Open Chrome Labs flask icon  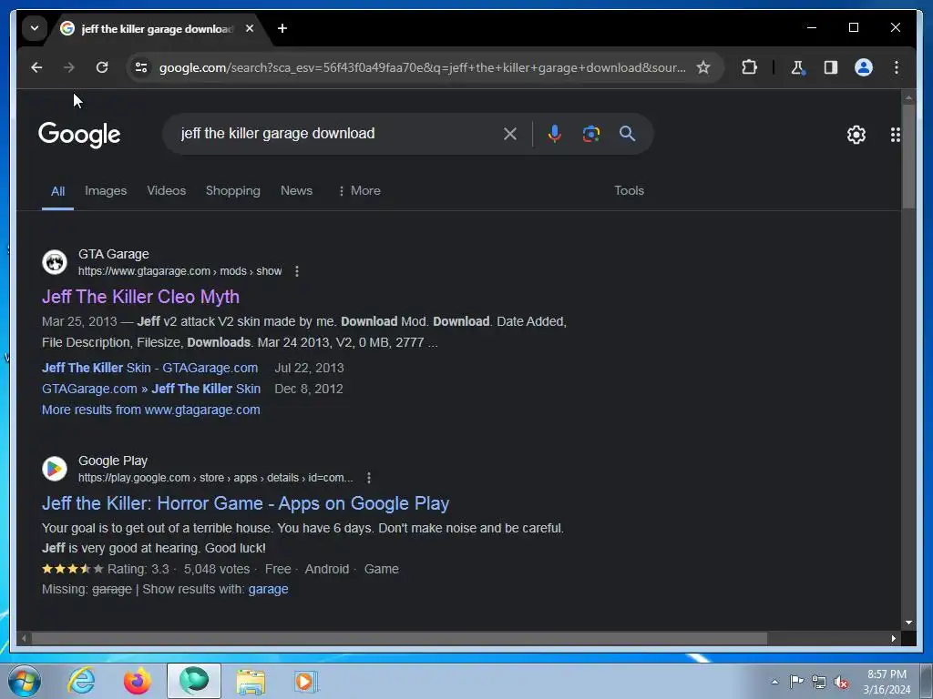point(798,67)
